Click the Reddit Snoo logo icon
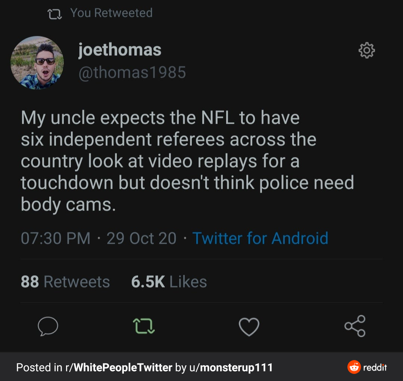 [x=354, y=367]
